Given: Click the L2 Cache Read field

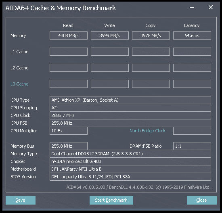Looking at the screenshot, I should [x=69, y=68].
